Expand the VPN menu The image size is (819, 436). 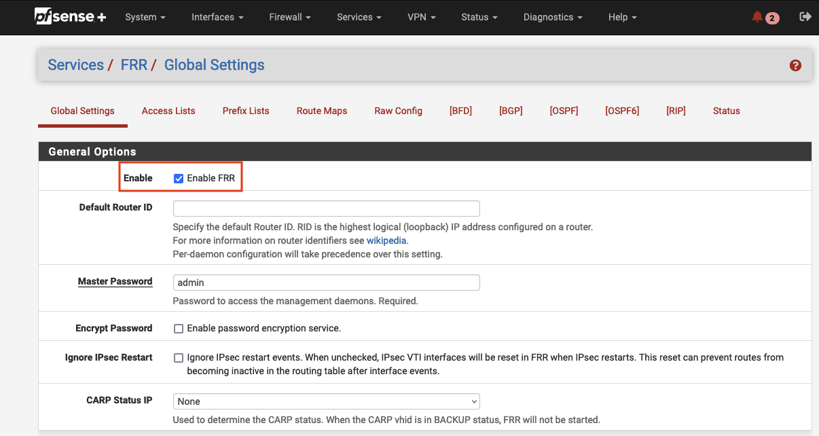point(421,17)
